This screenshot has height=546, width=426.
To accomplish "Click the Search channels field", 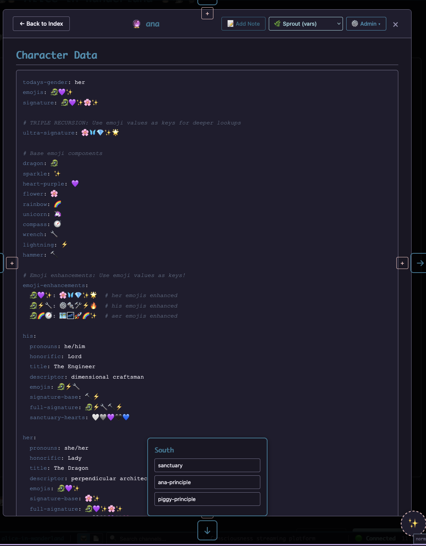I will click(x=140, y=539).
